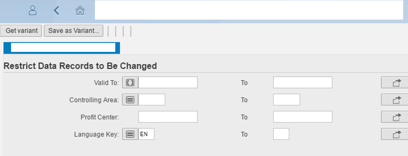The height and width of the screenshot is (156, 408).
Task: Open multiple selection for Valid To row
Action: [395, 83]
